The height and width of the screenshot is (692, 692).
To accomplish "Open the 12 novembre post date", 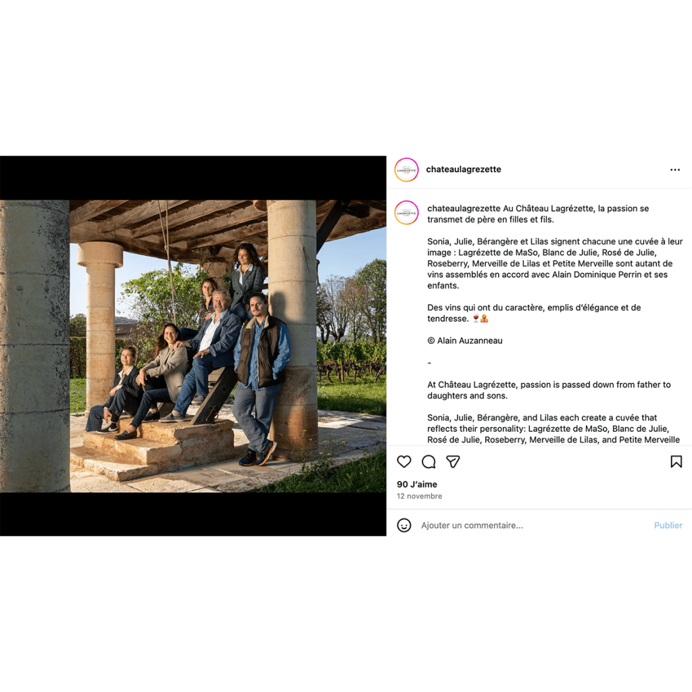I will point(419,496).
